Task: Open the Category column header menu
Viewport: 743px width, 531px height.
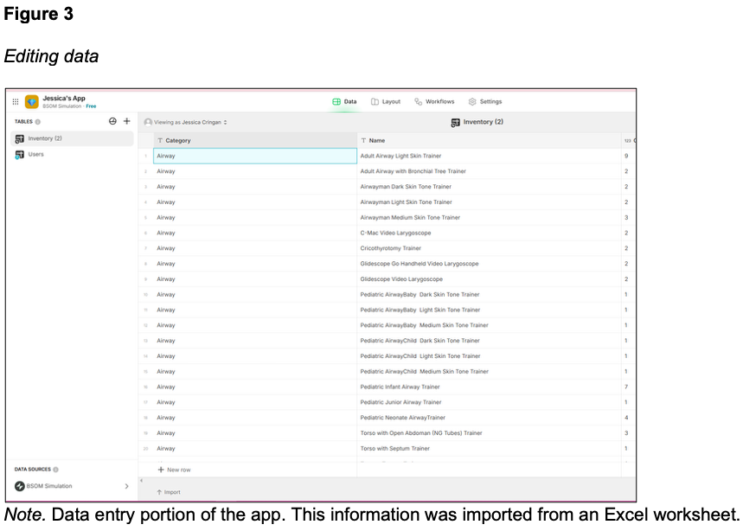Action: tap(255, 140)
